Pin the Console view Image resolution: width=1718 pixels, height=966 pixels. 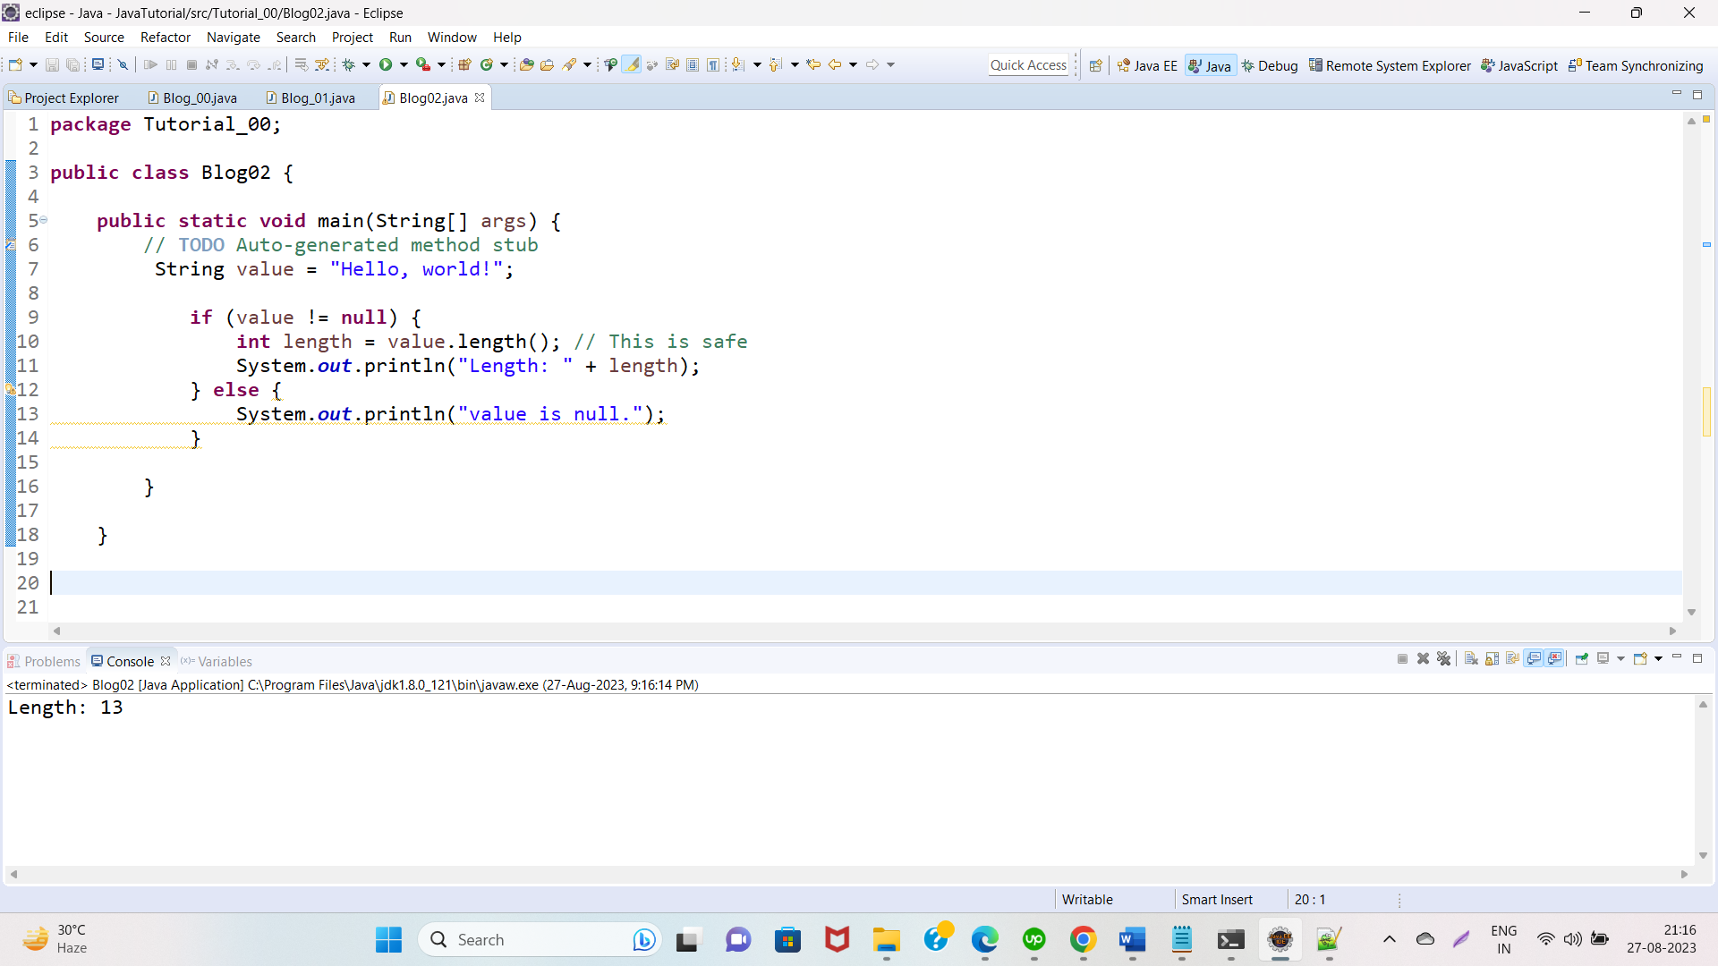tap(1582, 659)
